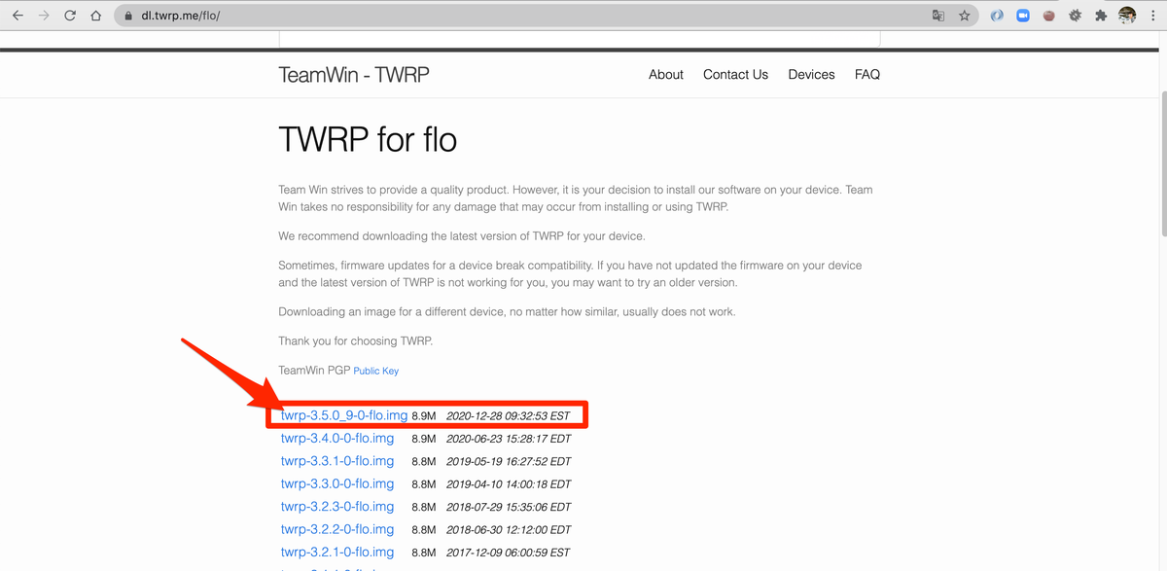Download twrp-3.3.0-0-flo.img
Viewport: 1167px width, 571px height.
click(x=337, y=483)
